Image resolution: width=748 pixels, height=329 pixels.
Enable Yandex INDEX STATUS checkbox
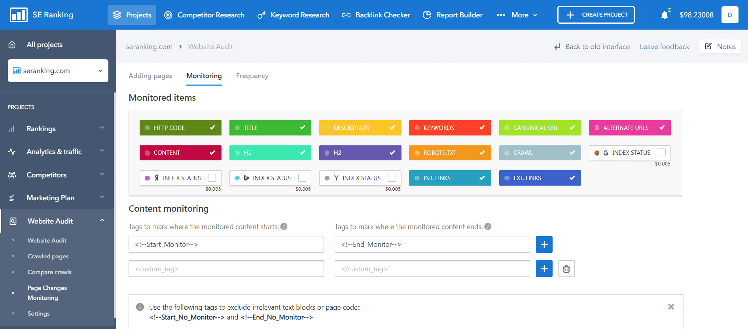[212, 178]
